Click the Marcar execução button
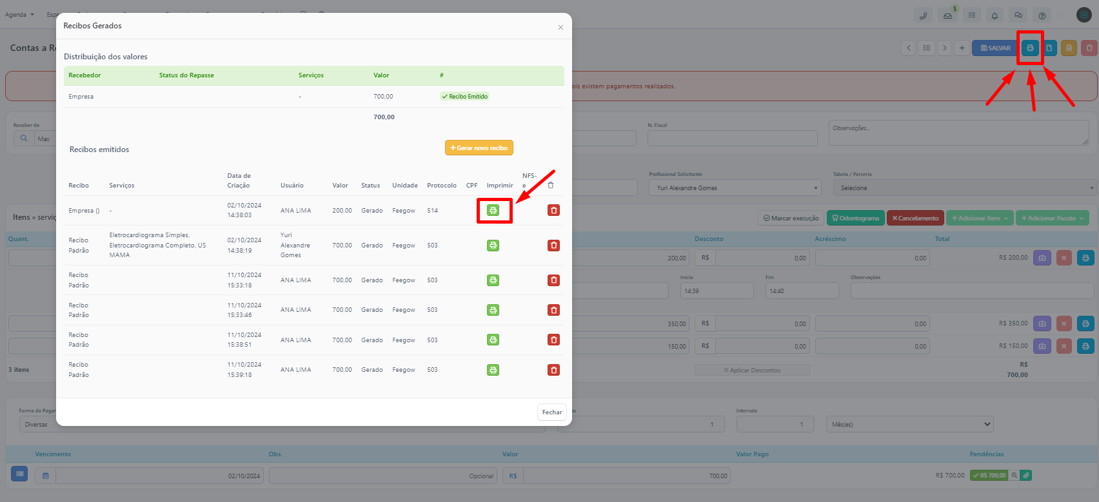The width and height of the screenshot is (1099, 502). point(791,218)
